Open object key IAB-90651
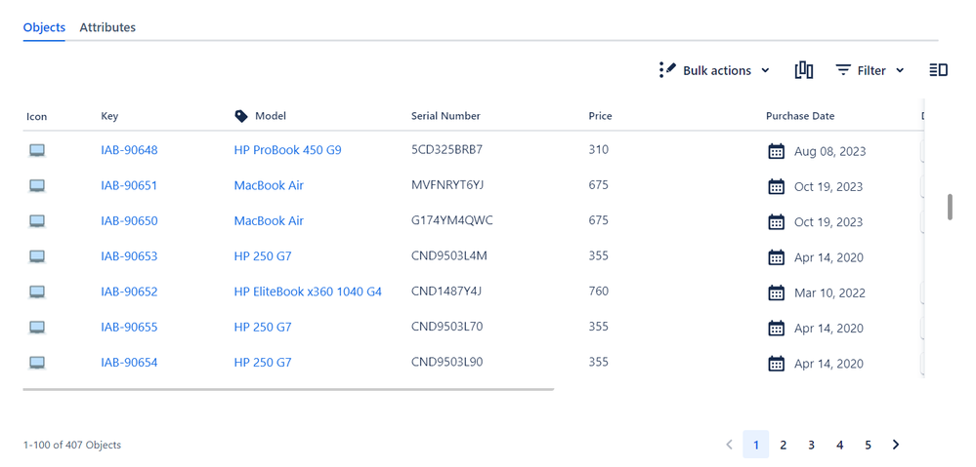The image size is (976, 467). (x=129, y=185)
